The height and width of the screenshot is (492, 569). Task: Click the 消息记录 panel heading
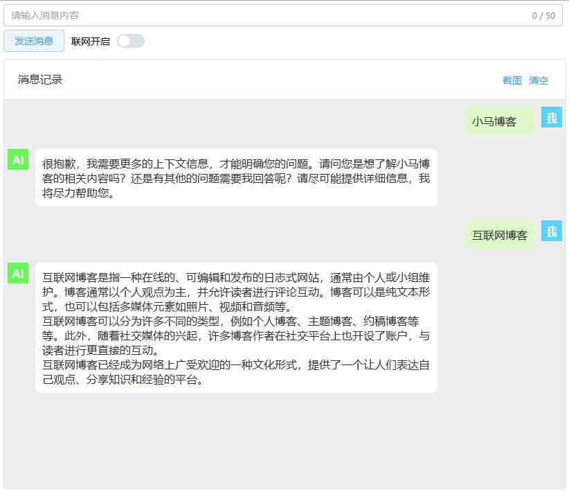[x=40, y=80]
